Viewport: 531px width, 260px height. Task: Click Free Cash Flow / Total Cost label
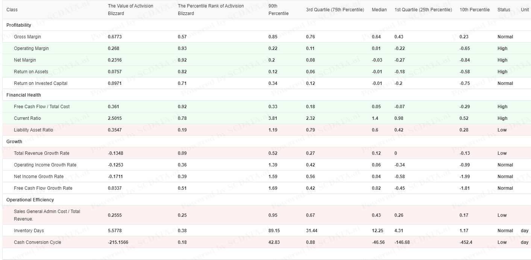[42, 107]
